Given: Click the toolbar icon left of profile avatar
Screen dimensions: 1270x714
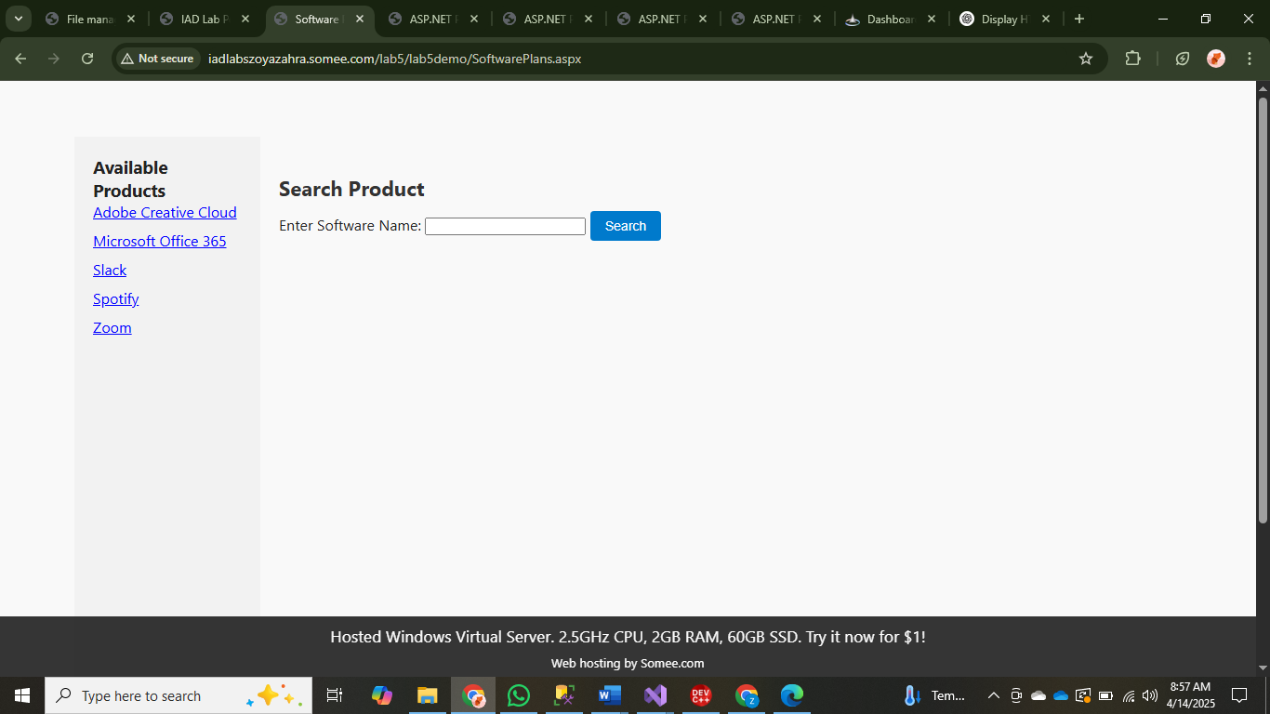Looking at the screenshot, I should pos(1183,59).
